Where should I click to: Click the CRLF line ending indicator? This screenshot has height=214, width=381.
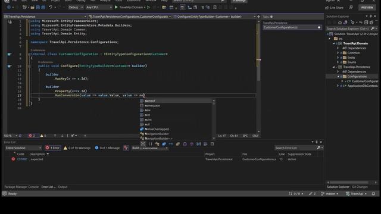[255, 136]
